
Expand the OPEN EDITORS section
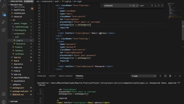coord(21,1)
